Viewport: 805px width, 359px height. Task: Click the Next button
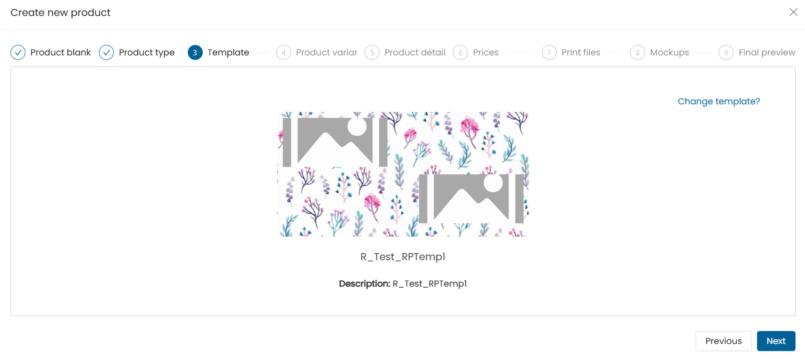pos(776,341)
